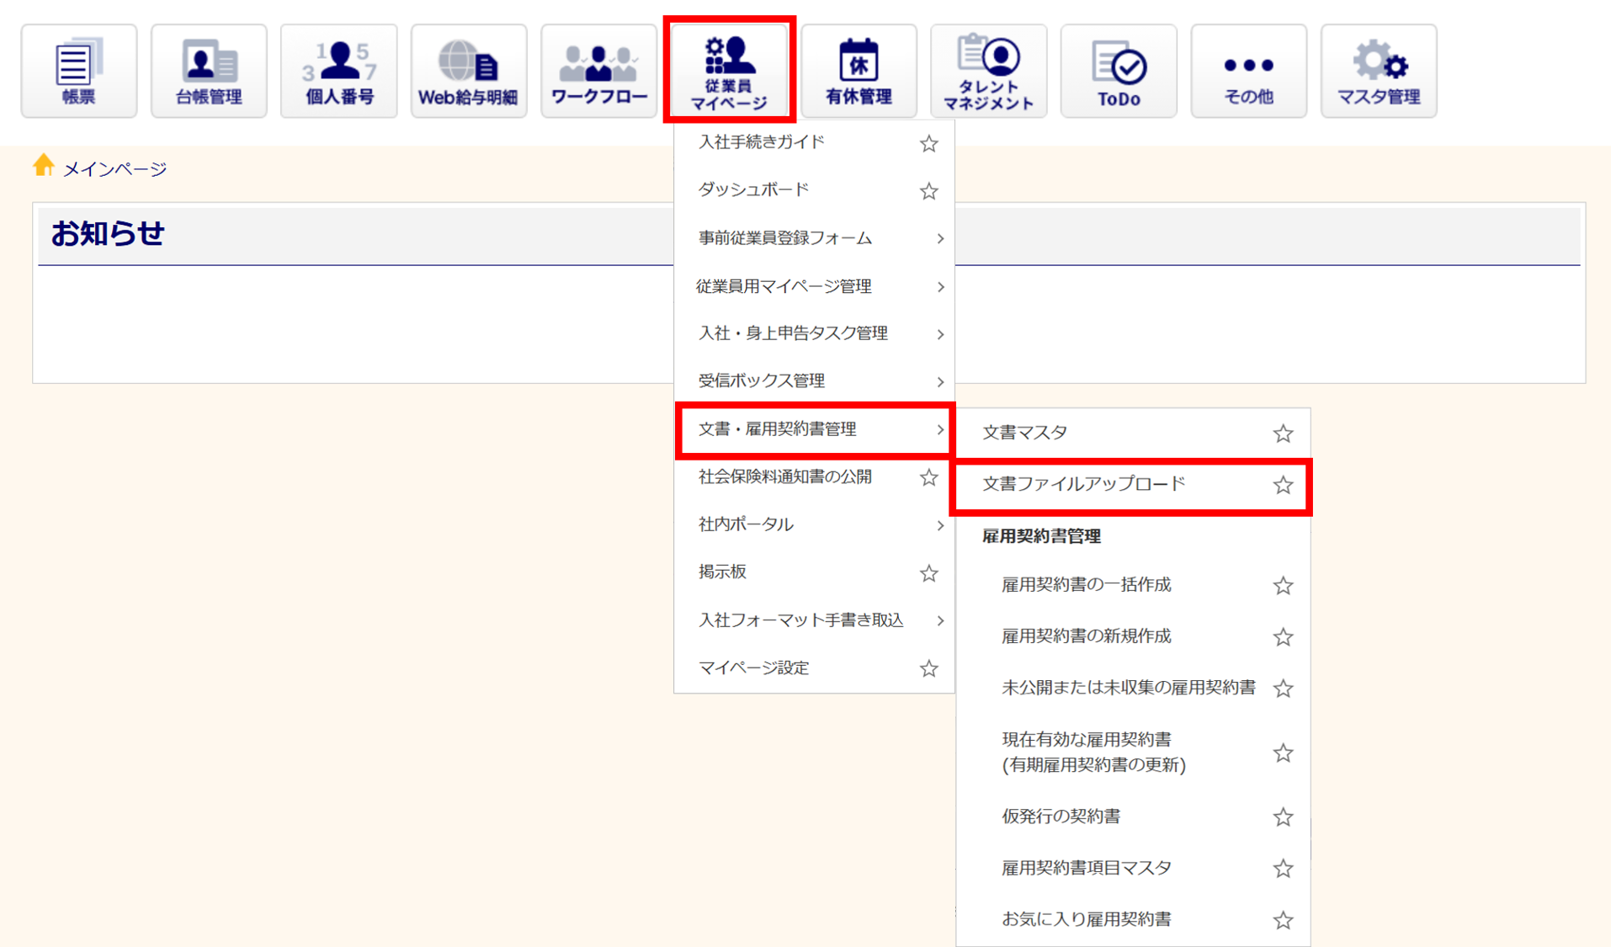Open the ワークフロー workflow icon
The image size is (1611, 947).
click(598, 71)
